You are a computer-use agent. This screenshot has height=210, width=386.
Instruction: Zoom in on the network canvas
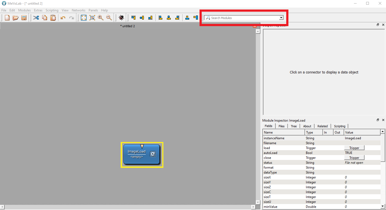[x=101, y=18]
